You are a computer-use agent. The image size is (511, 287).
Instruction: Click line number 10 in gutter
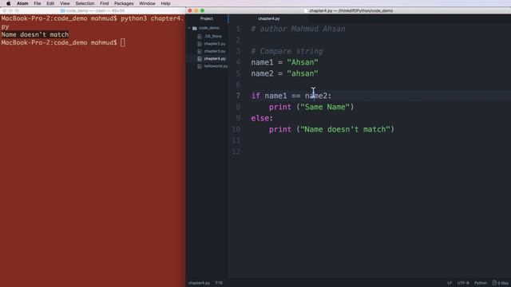pos(236,129)
